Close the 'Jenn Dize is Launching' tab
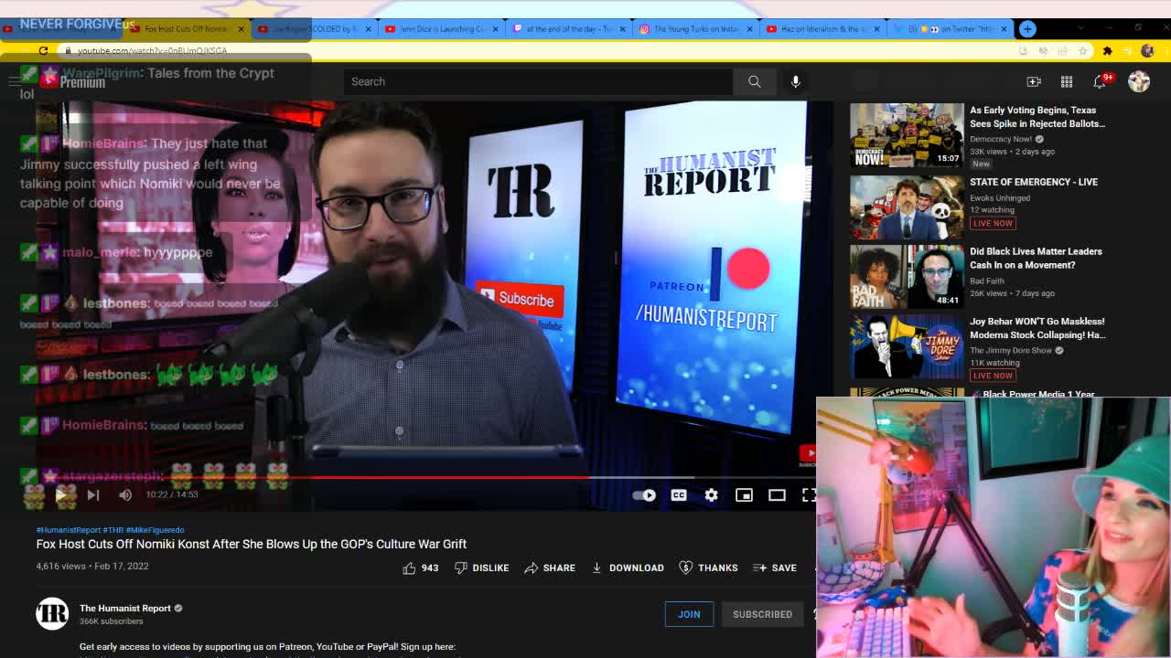Image resolution: width=1171 pixels, height=658 pixels. click(496, 29)
